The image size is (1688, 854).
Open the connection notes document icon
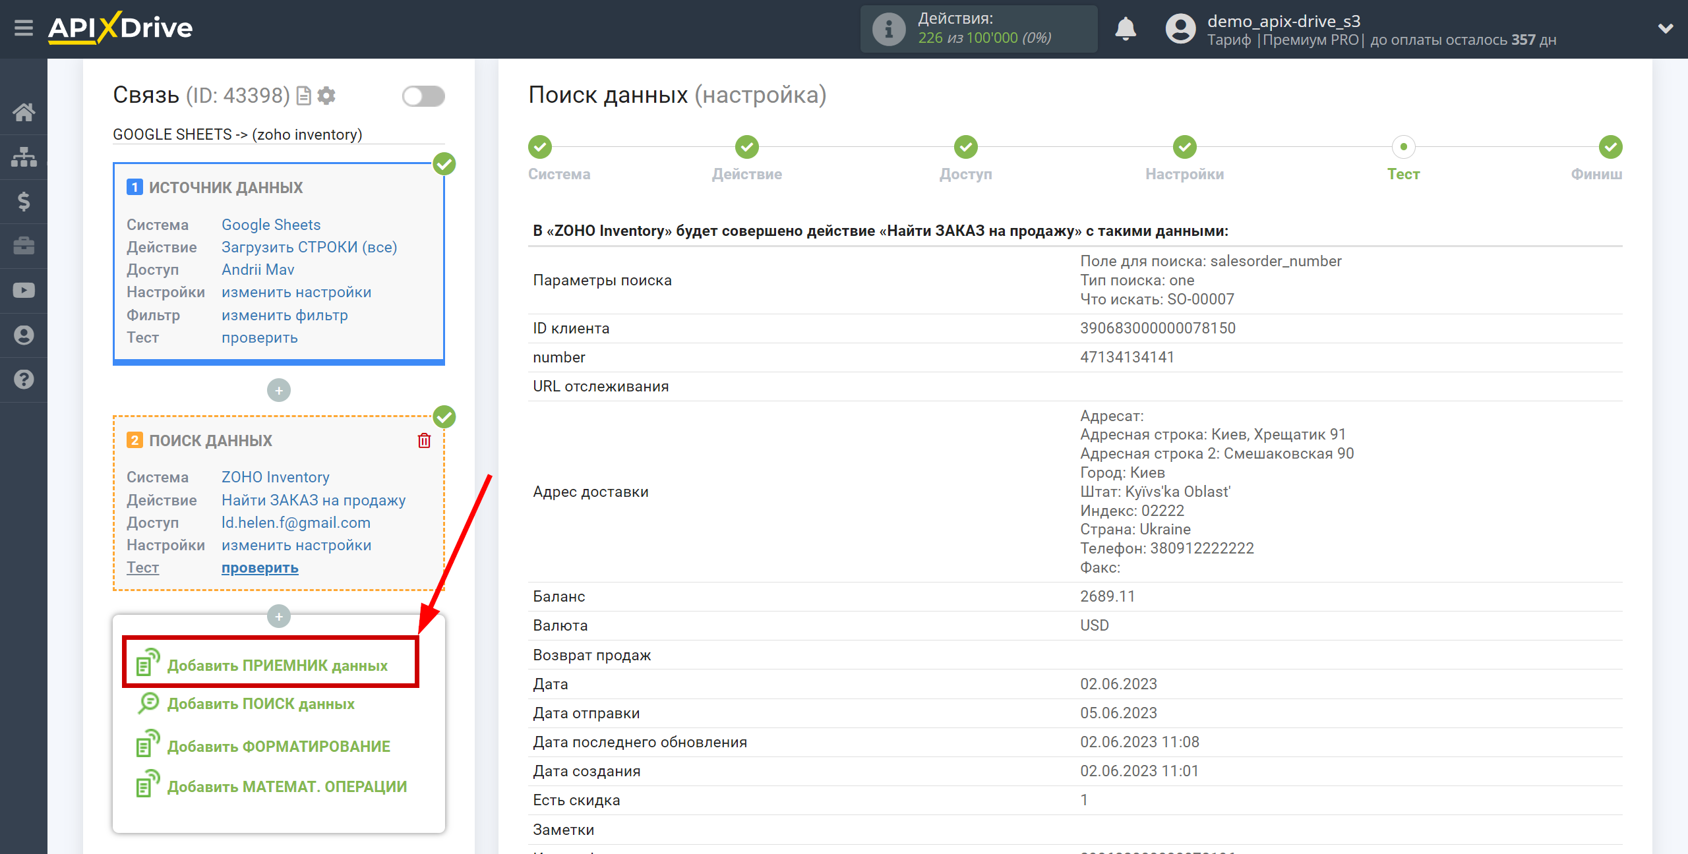[x=304, y=96]
